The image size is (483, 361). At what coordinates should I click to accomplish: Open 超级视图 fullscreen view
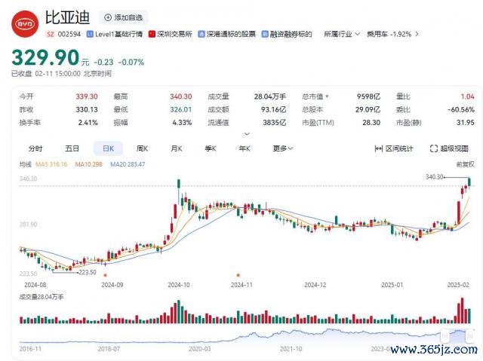point(449,148)
